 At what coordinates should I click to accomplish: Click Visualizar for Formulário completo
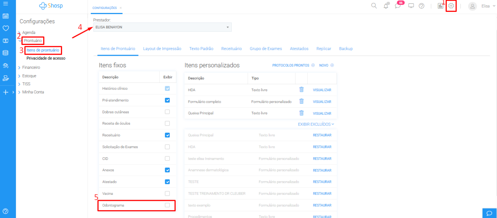(x=322, y=102)
